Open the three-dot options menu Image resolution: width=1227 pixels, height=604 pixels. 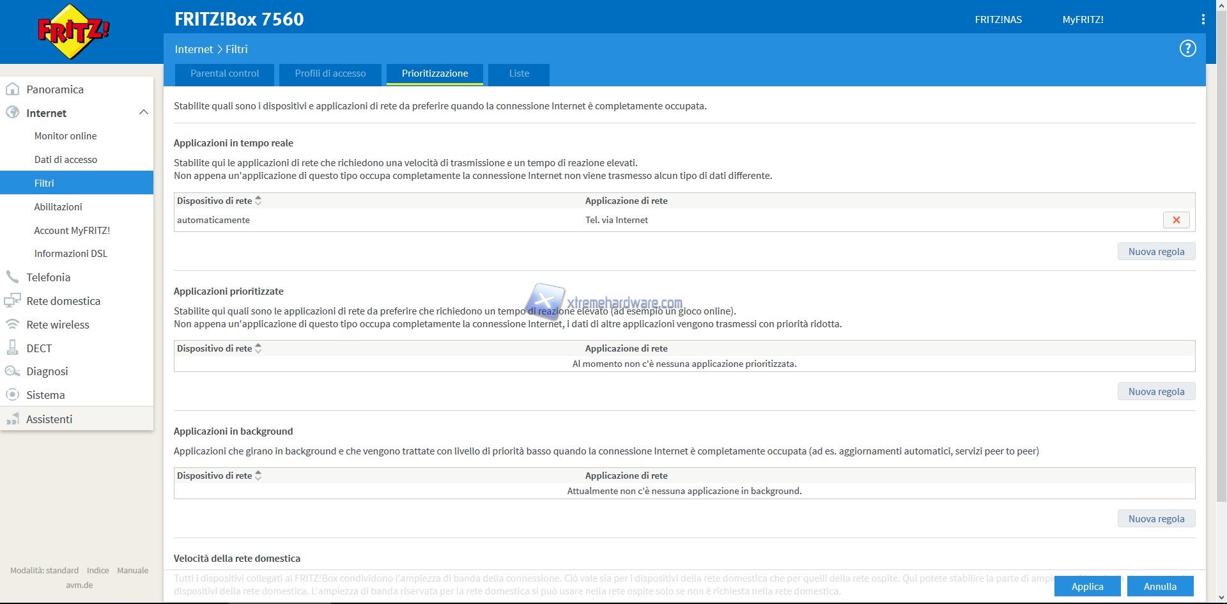[x=1203, y=20]
